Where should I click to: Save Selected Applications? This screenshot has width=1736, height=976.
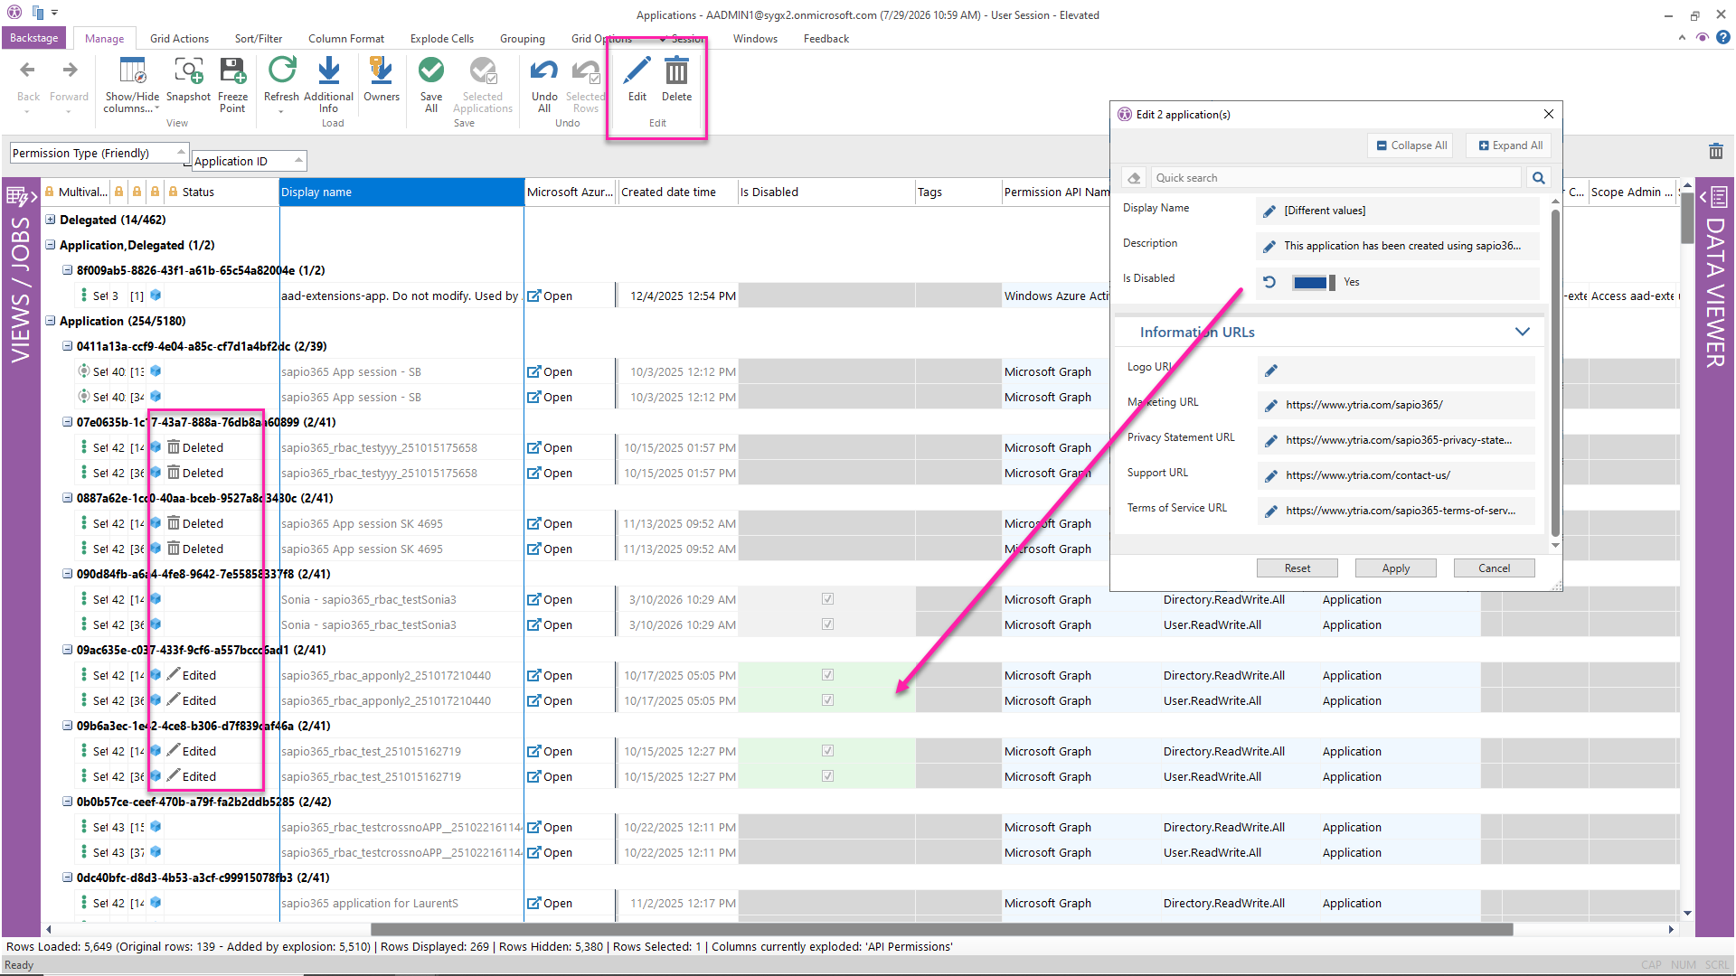click(483, 84)
